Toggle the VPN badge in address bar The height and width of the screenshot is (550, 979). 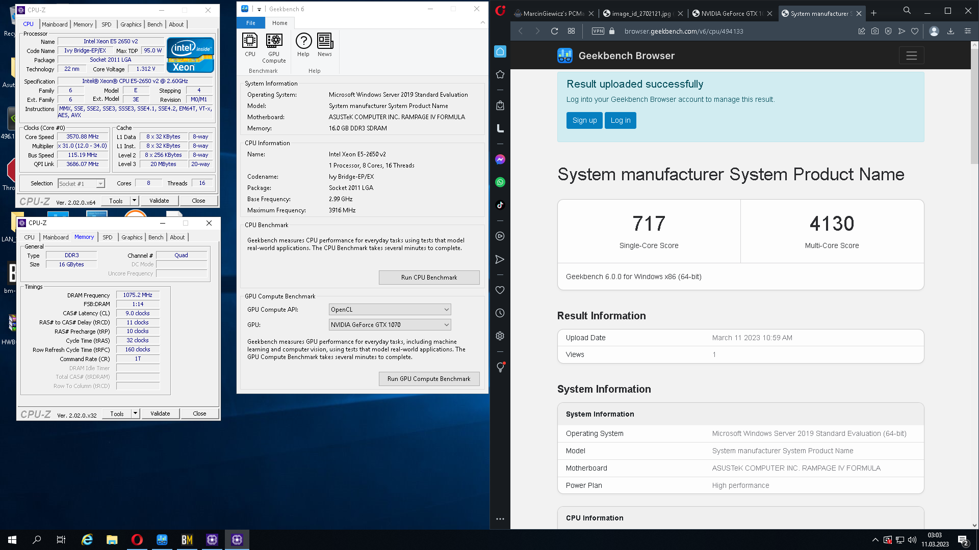coord(598,31)
